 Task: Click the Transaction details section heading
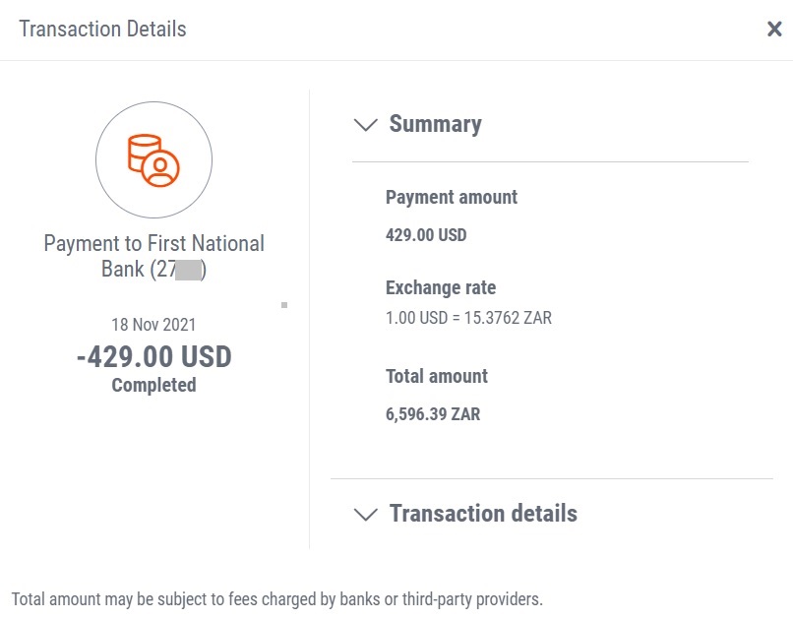click(483, 514)
